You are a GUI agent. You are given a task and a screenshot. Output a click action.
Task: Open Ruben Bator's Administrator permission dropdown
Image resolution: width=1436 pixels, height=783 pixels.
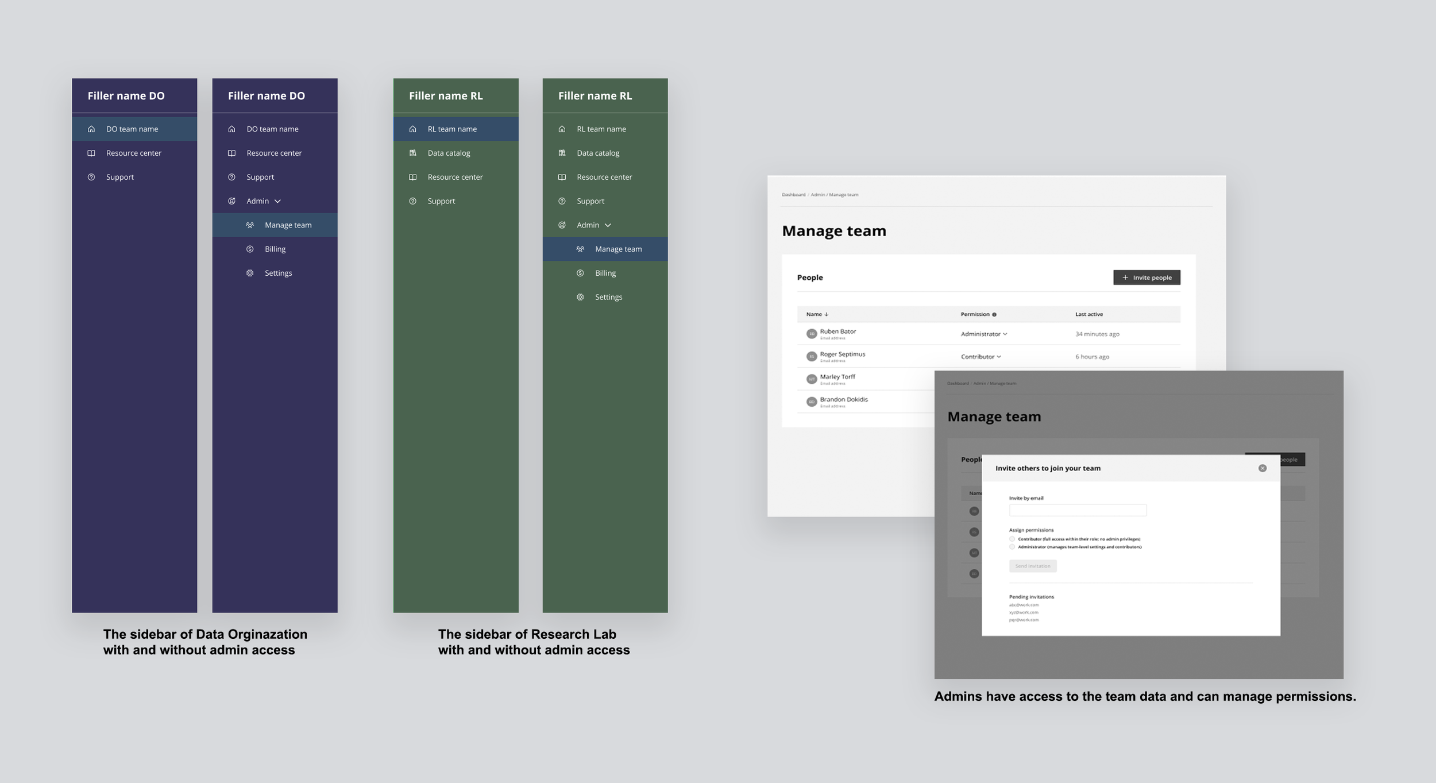[984, 334]
